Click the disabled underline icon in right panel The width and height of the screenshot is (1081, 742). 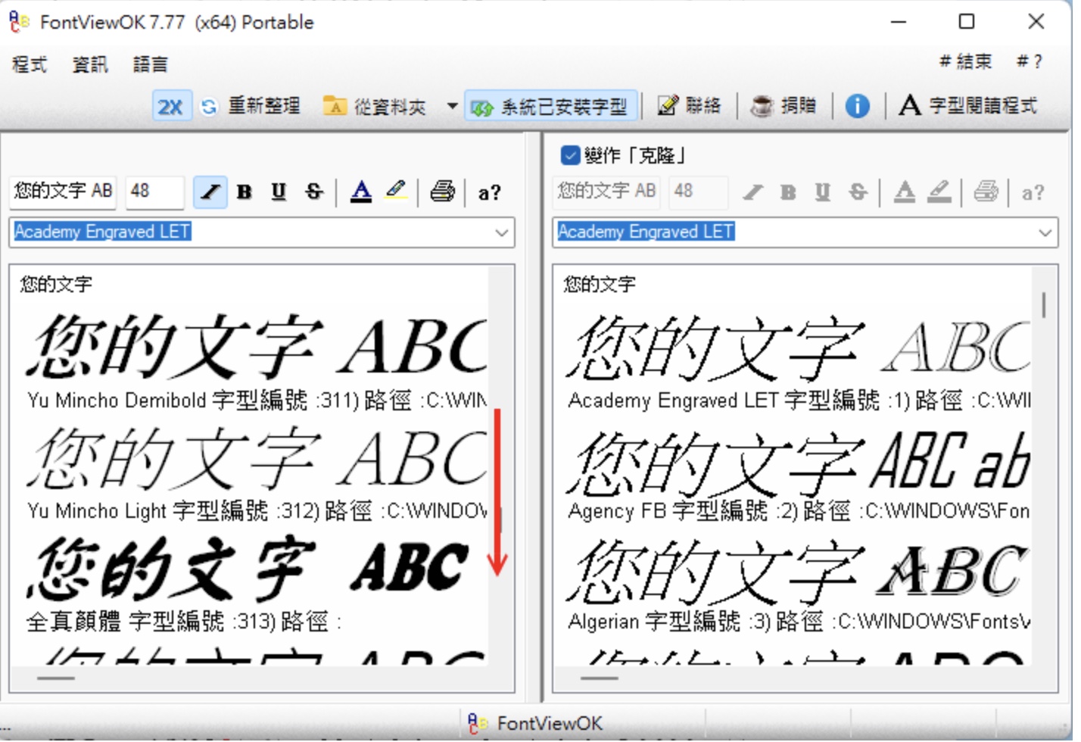(x=822, y=193)
